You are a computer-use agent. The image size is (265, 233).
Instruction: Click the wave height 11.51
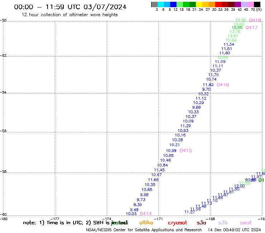(x=227, y=49)
